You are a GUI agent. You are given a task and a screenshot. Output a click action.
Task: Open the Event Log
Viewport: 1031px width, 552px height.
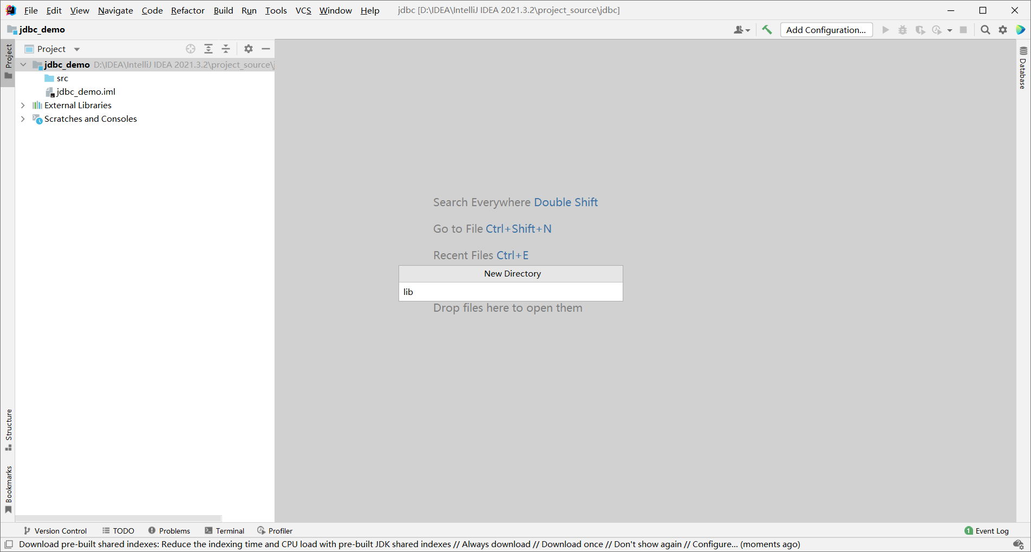(x=987, y=531)
